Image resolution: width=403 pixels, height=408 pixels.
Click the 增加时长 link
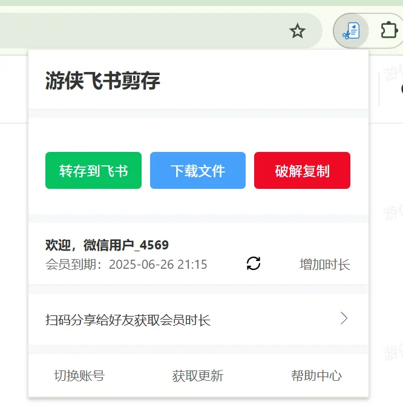coord(325,265)
